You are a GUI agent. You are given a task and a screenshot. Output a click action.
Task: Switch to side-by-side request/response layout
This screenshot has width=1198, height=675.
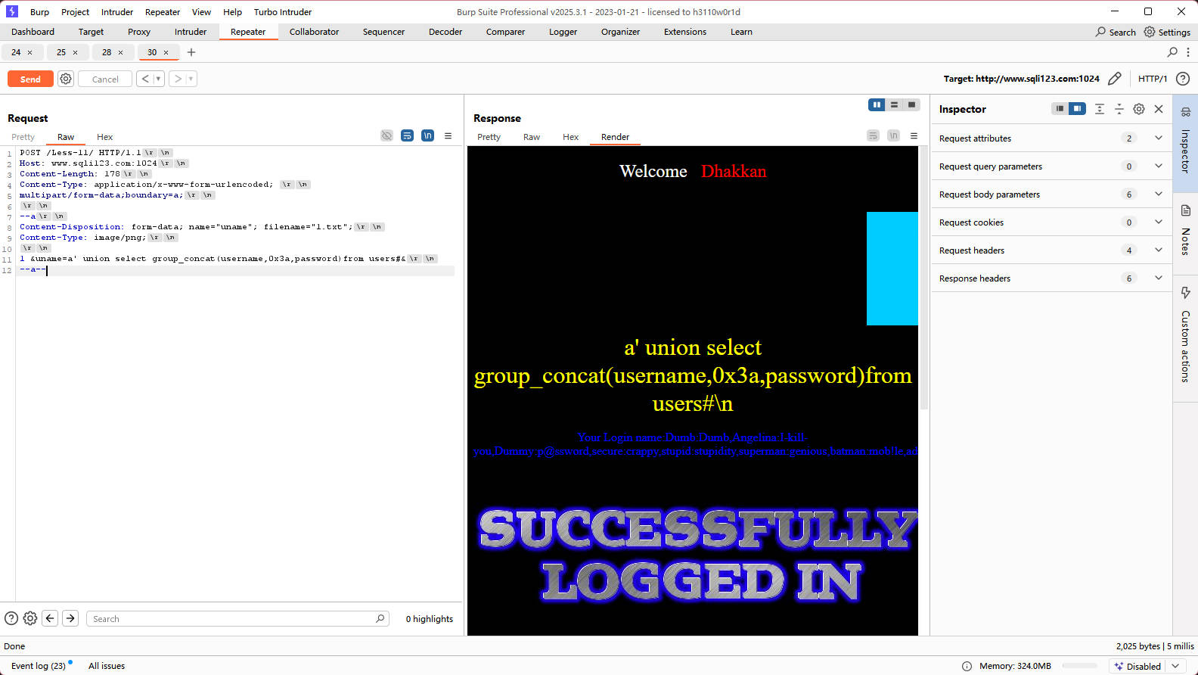pyautogui.click(x=877, y=104)
